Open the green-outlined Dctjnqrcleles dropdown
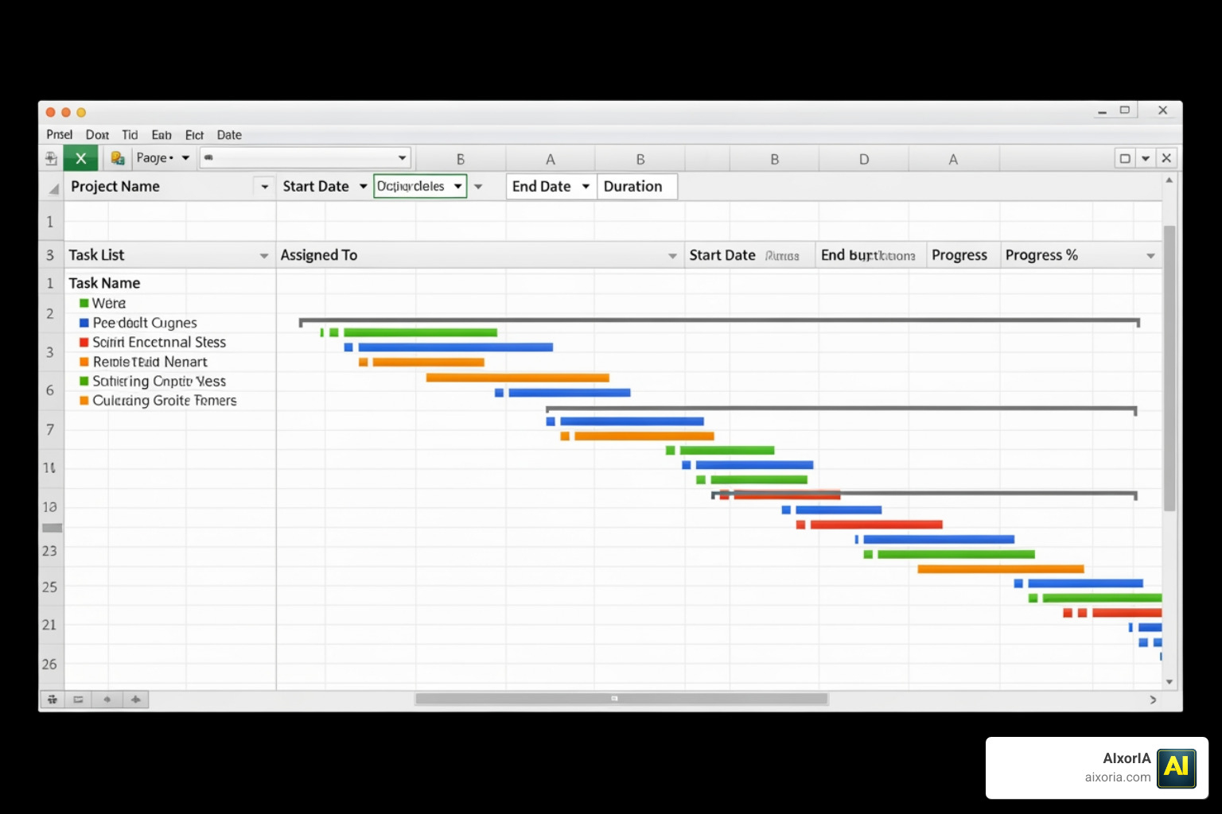This screenshot has height=814, width=1222. click(x=458, y=186)
